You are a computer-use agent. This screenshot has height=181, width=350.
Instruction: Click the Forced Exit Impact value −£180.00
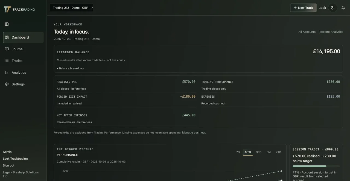click(188, 97)
